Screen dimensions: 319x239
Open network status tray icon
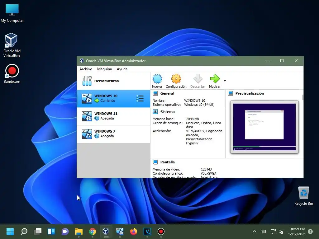pos(273,232)
